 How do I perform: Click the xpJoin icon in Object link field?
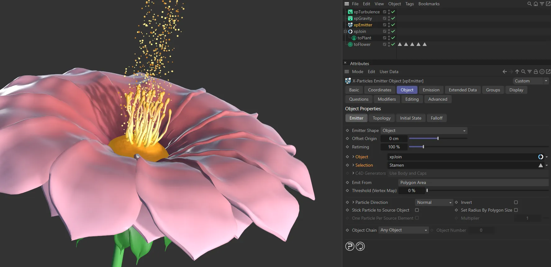(x=540, y=157)
